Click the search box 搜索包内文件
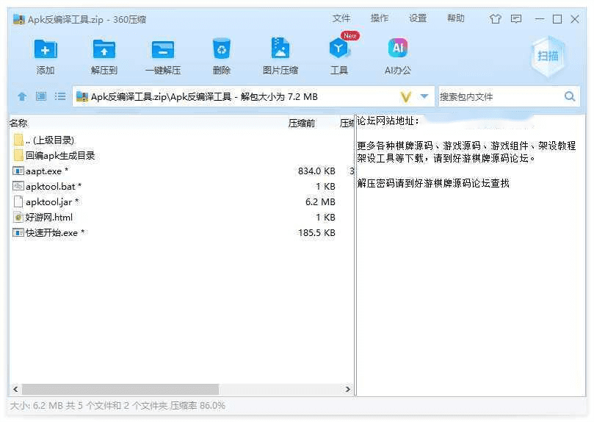The image size is (594, 422). pos(500,97)
